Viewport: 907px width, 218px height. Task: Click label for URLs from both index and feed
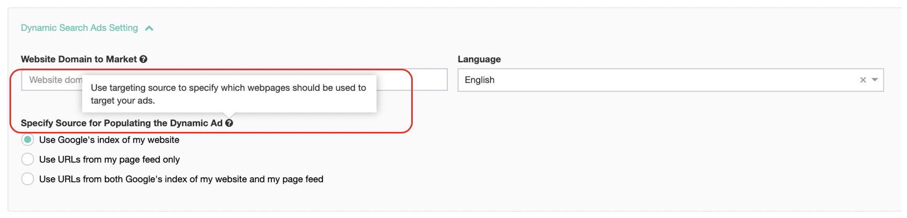(x=181, y=180)
